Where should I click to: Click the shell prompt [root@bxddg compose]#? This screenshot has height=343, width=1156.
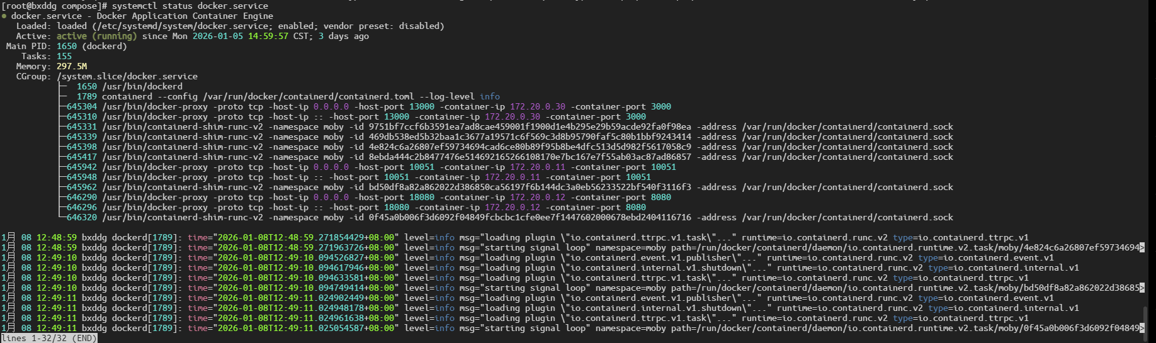pos(55,6)
